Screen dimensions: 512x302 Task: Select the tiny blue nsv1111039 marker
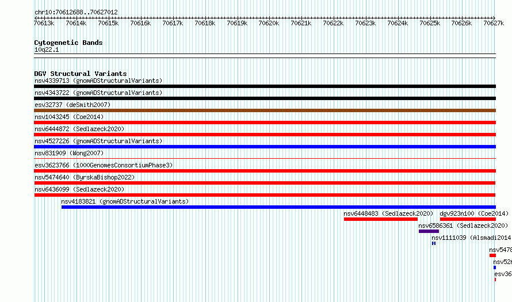(434, 243)
